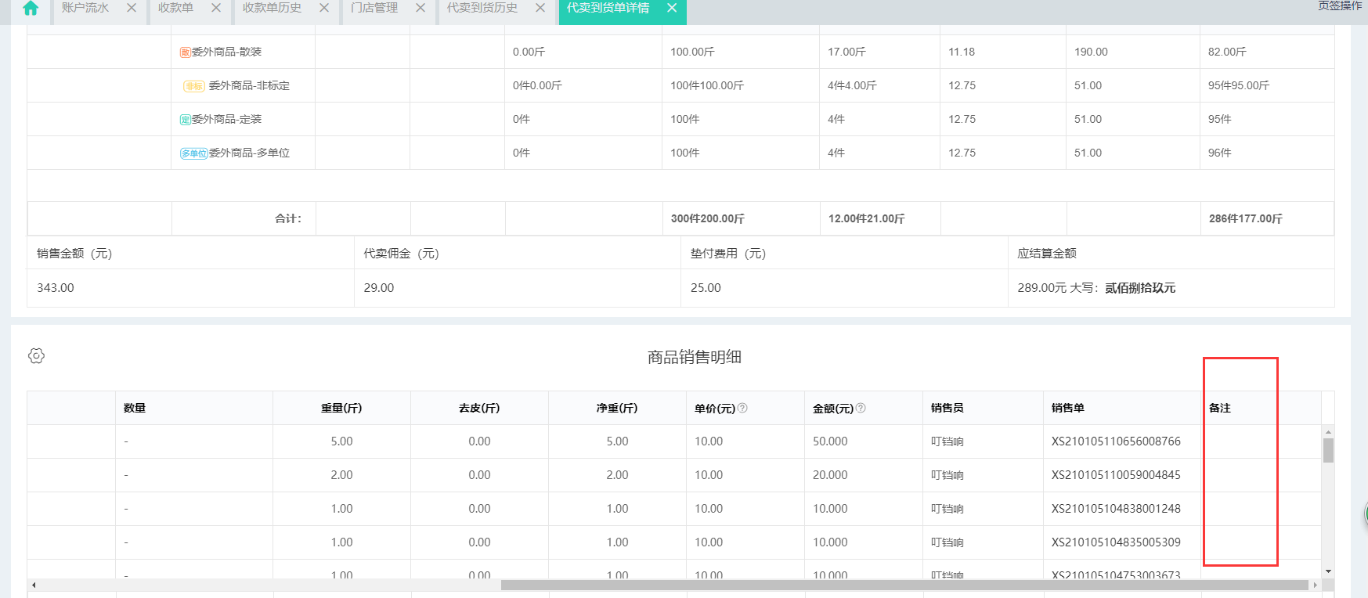Click the horizontal scrollbar left arrow

pyautogui.click(x=33, y=585)
